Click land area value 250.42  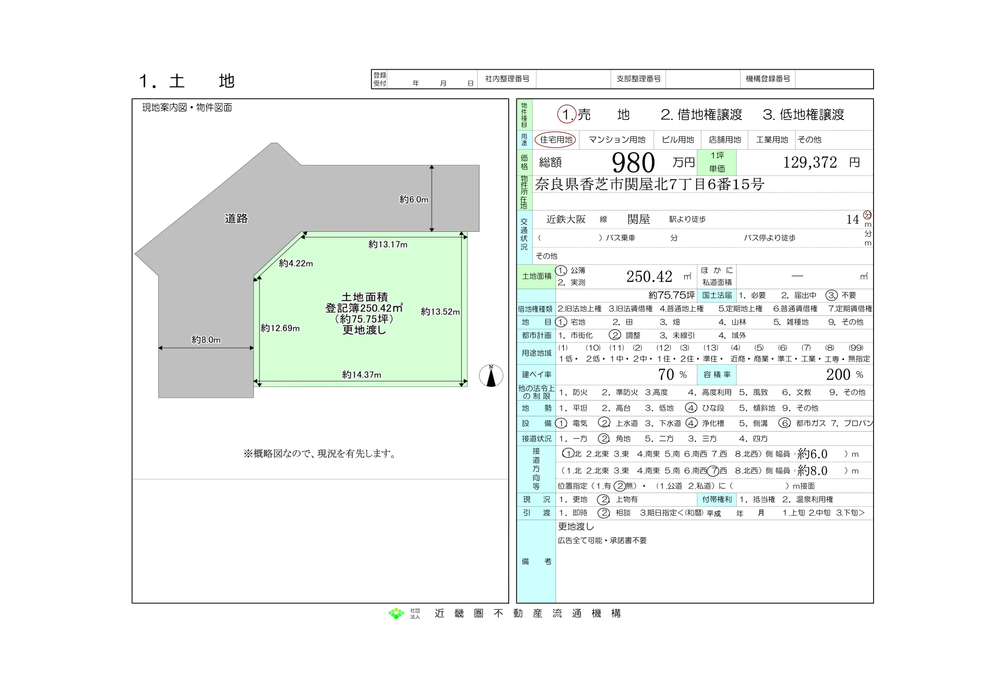click(649, 277)
